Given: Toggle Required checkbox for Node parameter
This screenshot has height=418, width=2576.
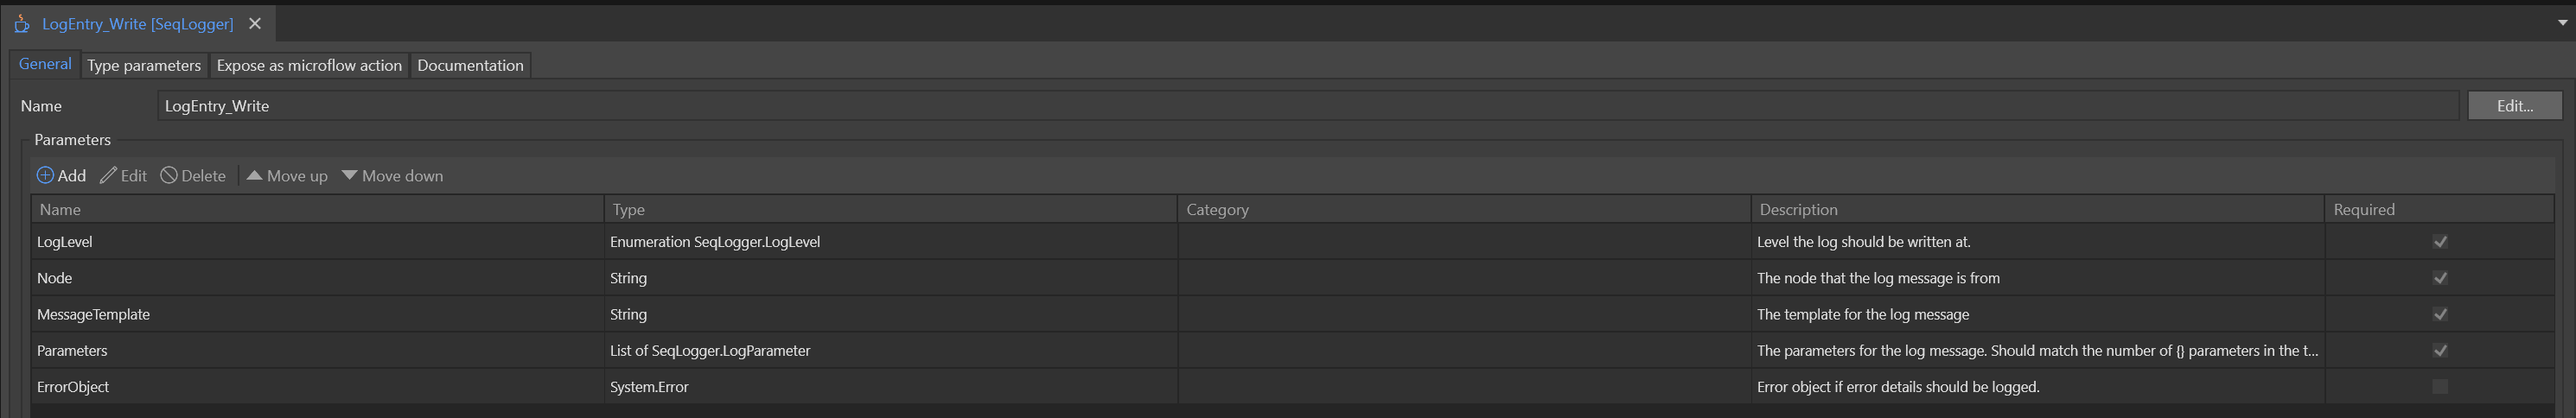Looking at the screenshot, I should (x=2439, y=278).
